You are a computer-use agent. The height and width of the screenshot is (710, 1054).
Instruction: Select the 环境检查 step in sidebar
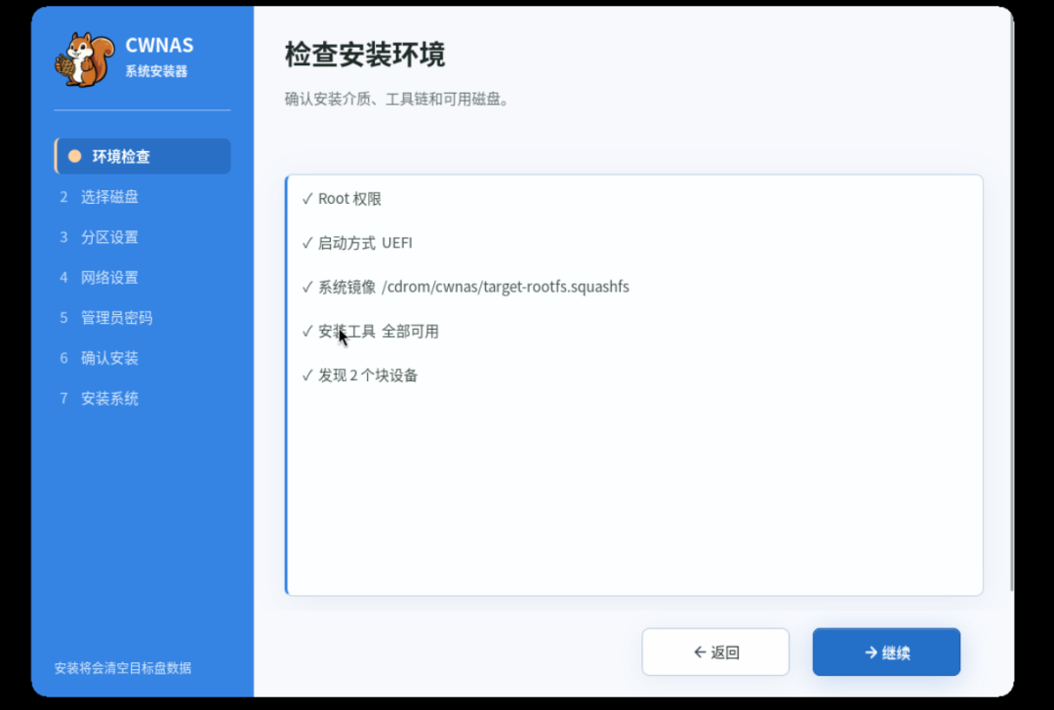click(x=142, y=156)
